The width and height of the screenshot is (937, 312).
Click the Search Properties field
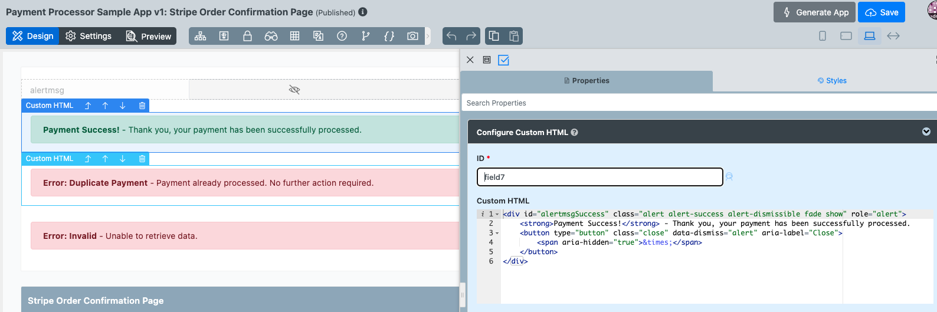(696, 103)
